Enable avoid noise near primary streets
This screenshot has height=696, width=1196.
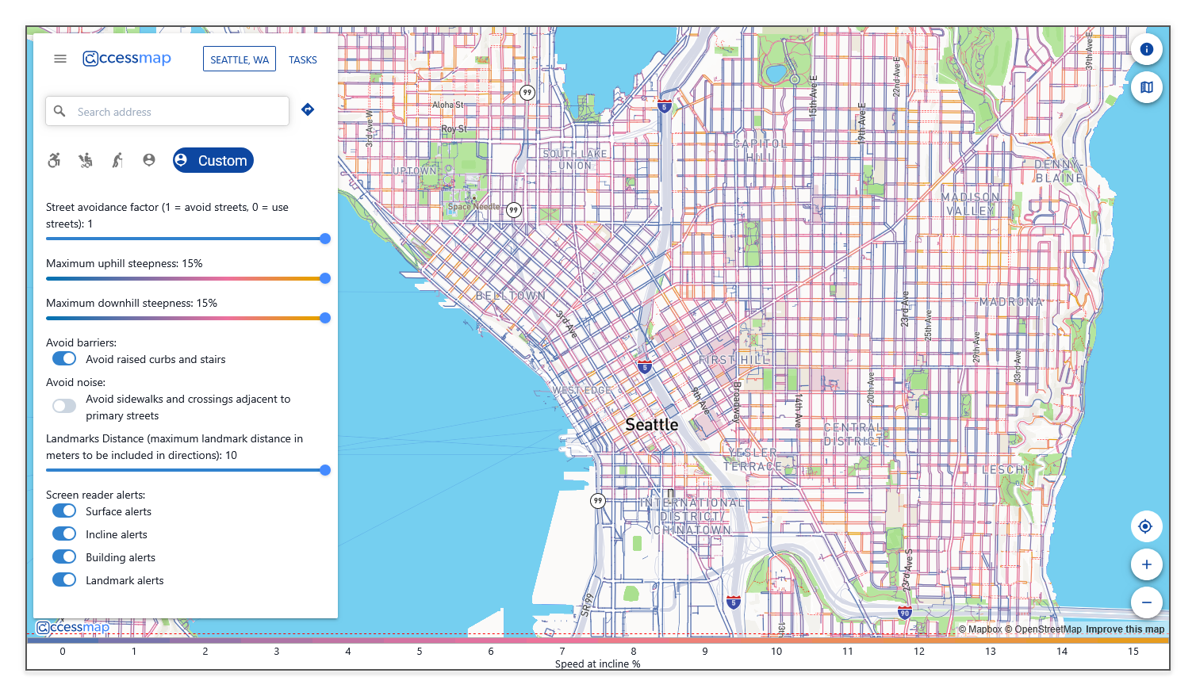point(64,406)
